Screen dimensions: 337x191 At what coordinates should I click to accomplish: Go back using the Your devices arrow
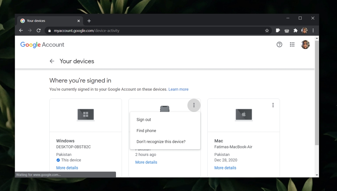(x=52, y=61)
